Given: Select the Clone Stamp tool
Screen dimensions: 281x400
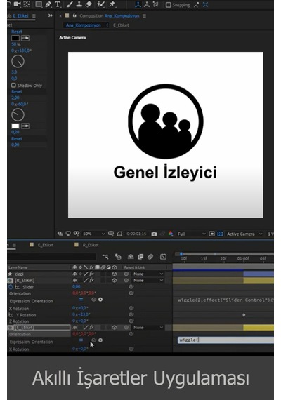Looking at the screenshot, I should point(79,4).
